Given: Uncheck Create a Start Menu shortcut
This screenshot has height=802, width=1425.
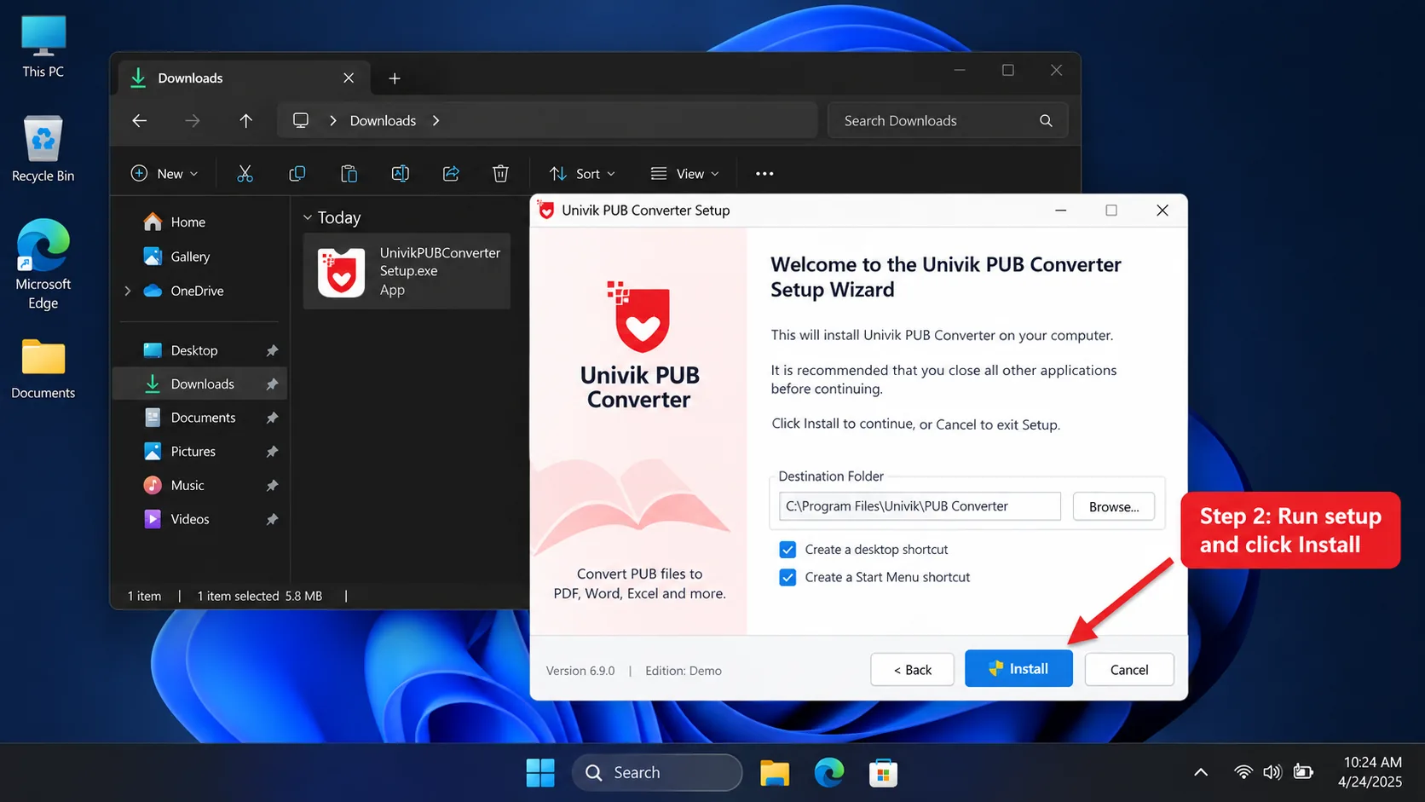Looking at the screenshot, I should tap(787, 578).
